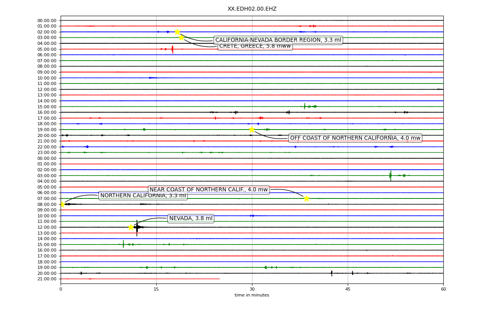Click the CALIFORNIA-NEVADA BORDER REGION label
This screenshot has width=504, height=315.
[x=278, y=40]
